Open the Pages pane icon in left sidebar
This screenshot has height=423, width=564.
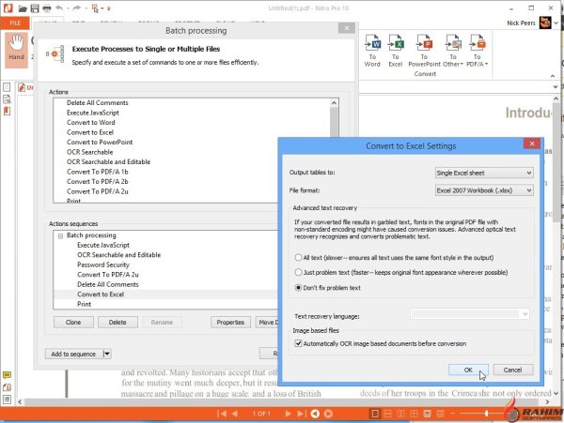pos(7,87)
